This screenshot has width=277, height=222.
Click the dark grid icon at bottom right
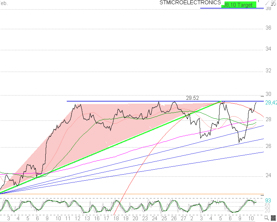(273, 218)
